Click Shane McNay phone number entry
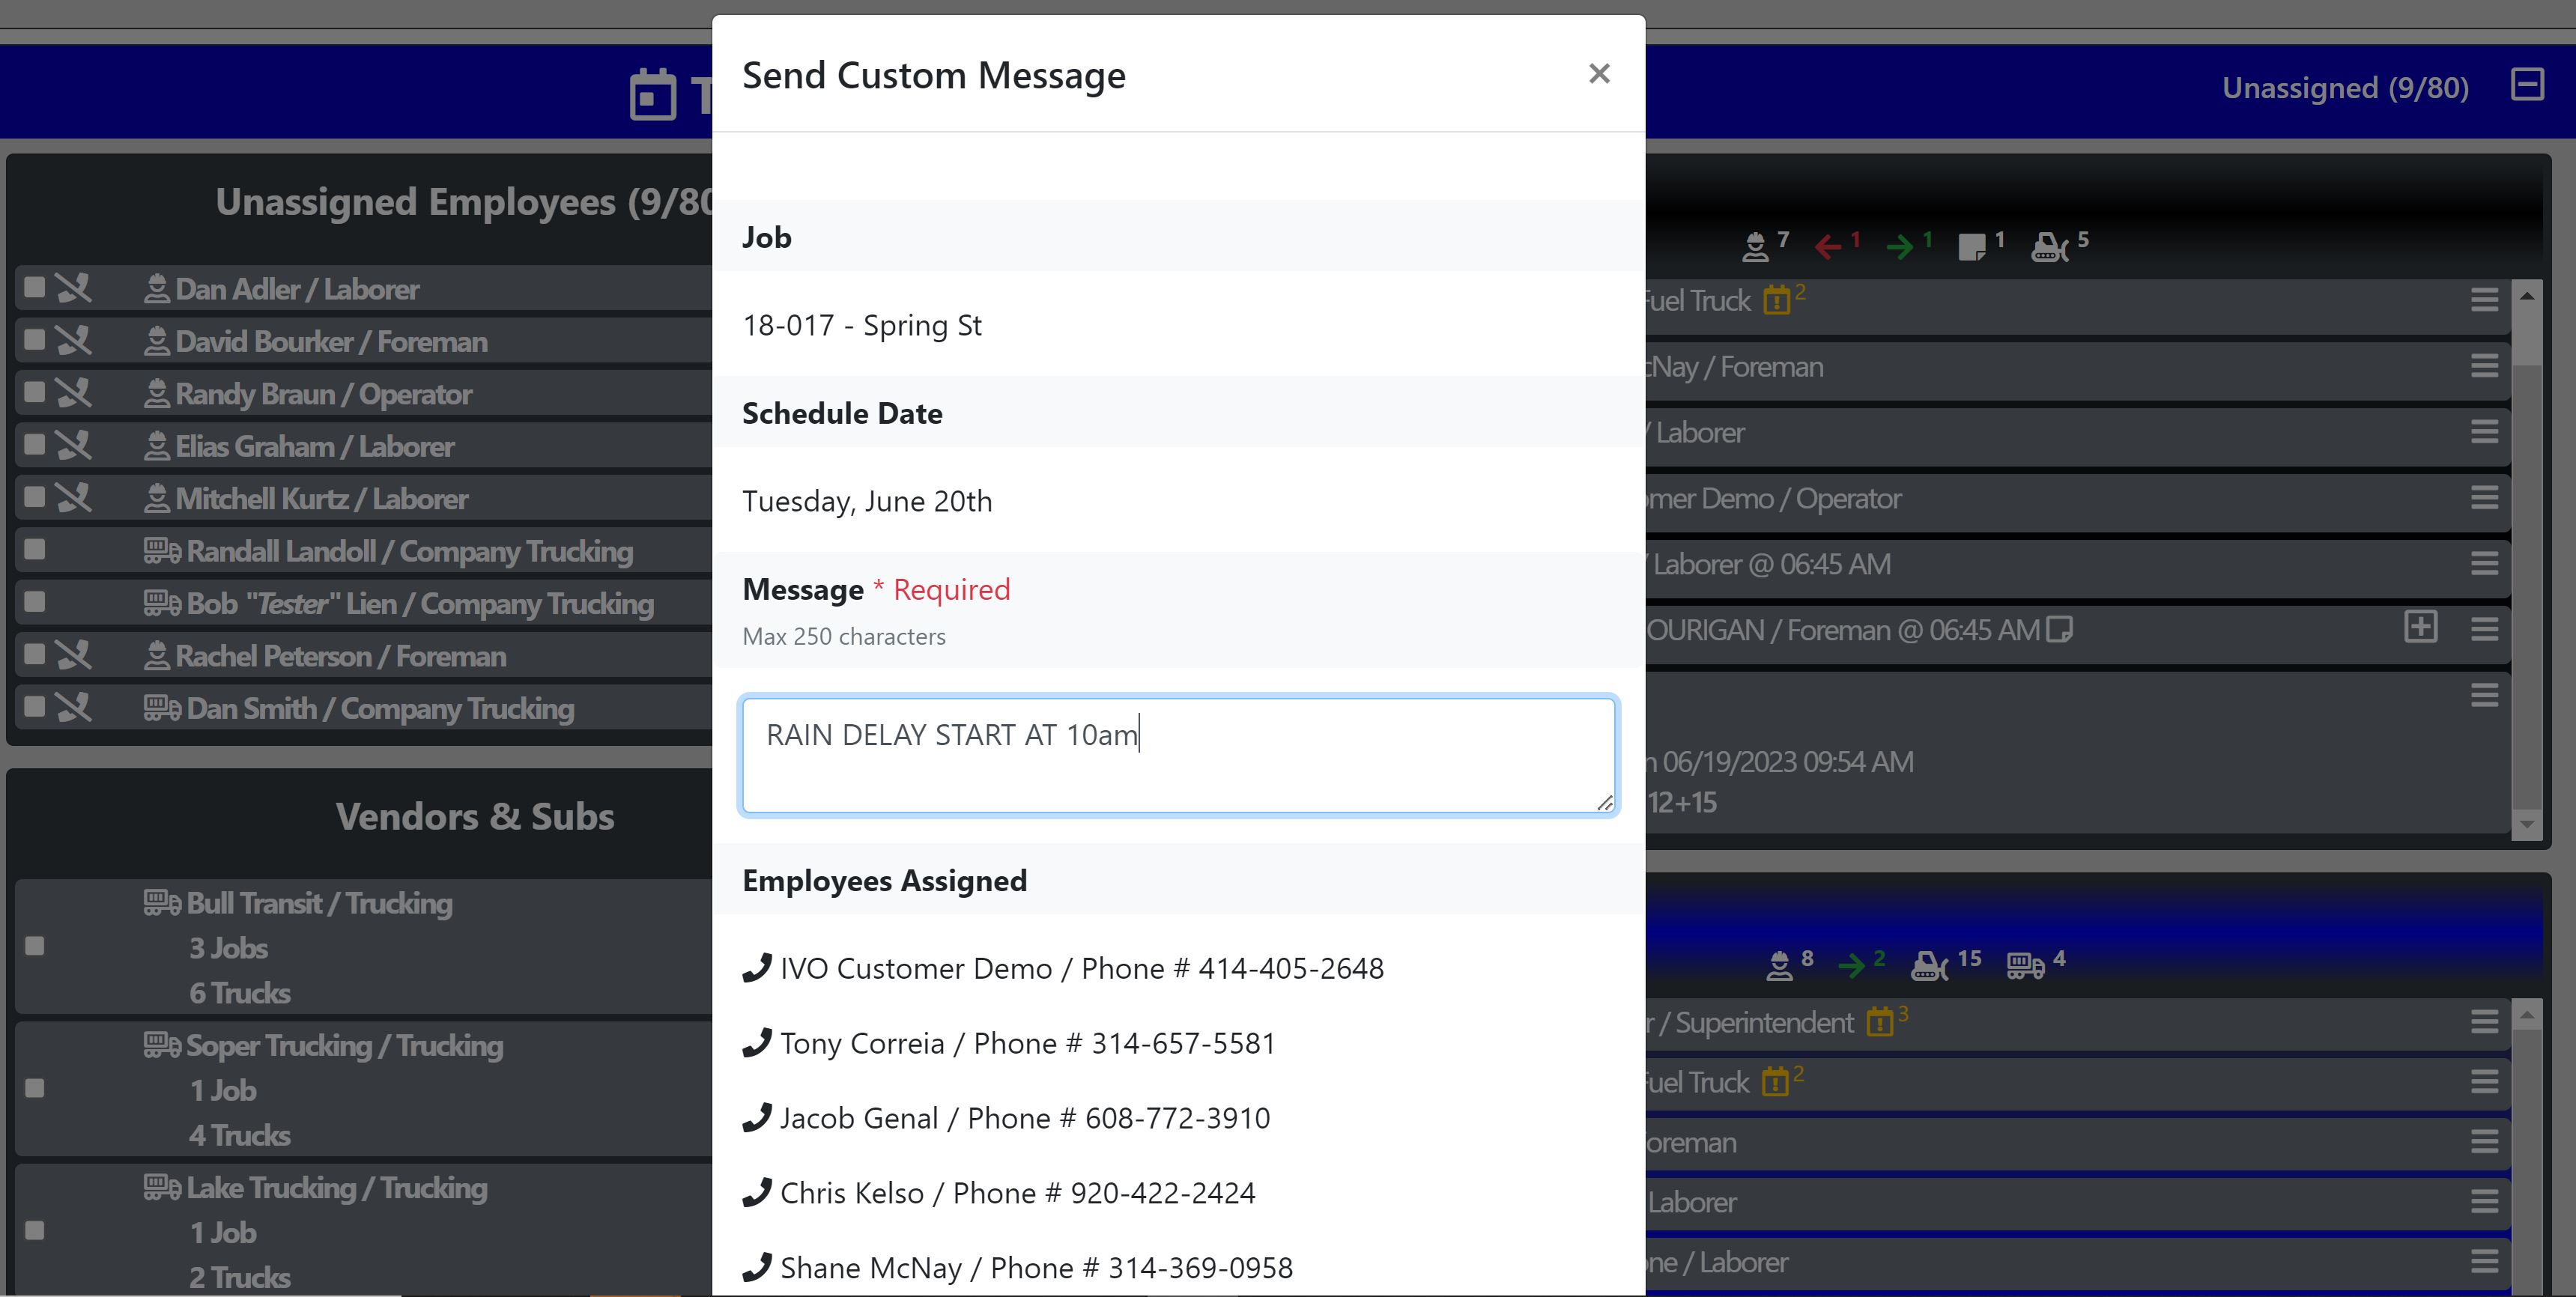2576x1297 pixels. click(1036, 1267)
